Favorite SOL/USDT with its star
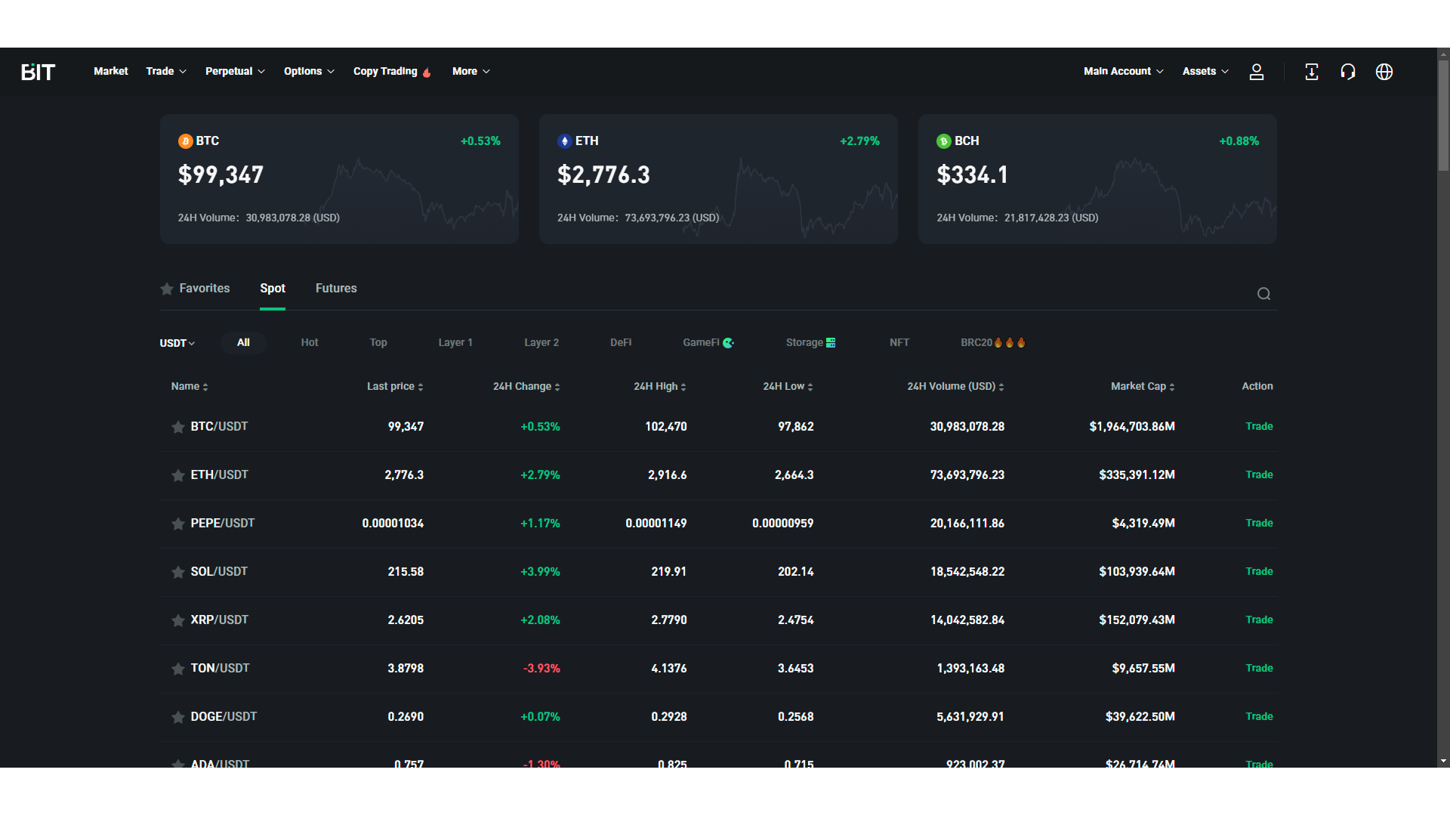 pyautogui.click(x=178, y=573)
